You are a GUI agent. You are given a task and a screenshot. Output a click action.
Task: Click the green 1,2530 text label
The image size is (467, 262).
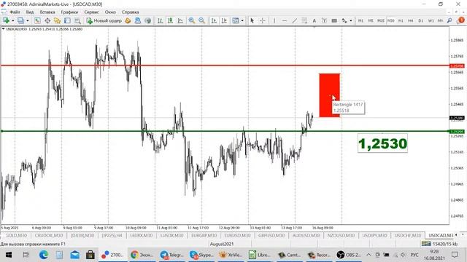click(382, 143)
